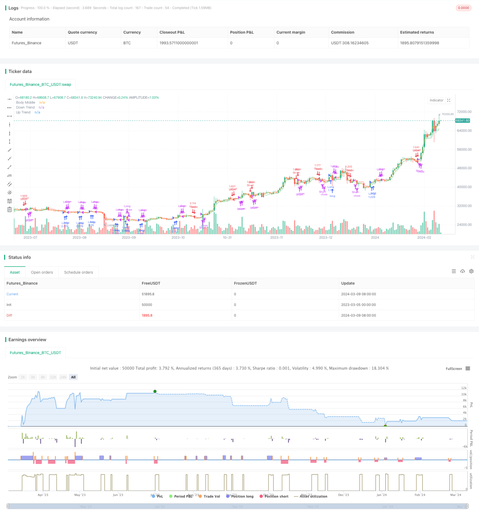479x517 pixels.
Task: Select the horizontal straight line drawing tool
Action: tap(10, 99)
